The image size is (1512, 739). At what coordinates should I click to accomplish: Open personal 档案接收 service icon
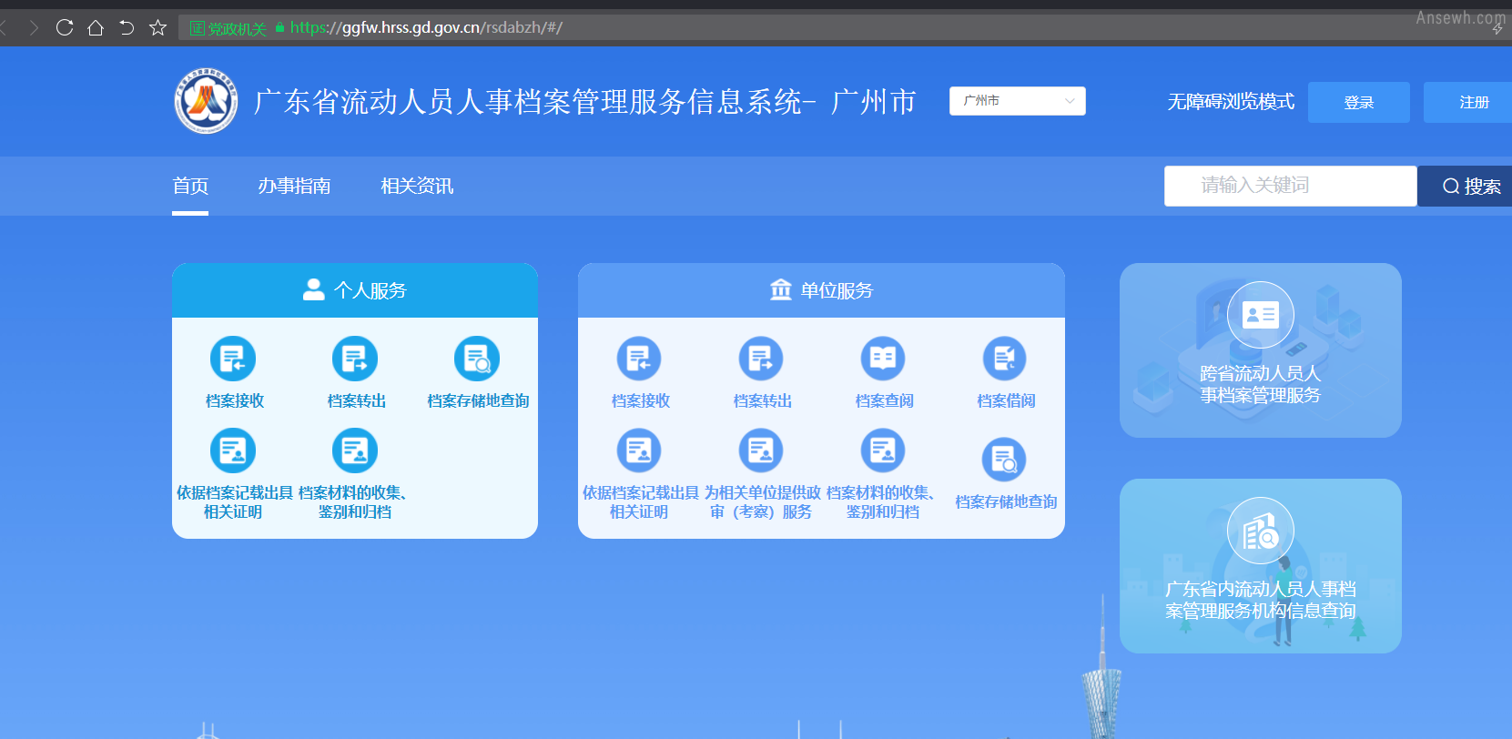pos(233,359)
